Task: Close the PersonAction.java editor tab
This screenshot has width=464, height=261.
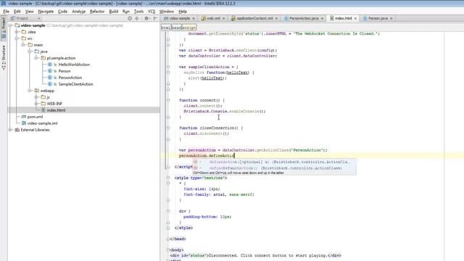Action: click(x=322, y=18)
